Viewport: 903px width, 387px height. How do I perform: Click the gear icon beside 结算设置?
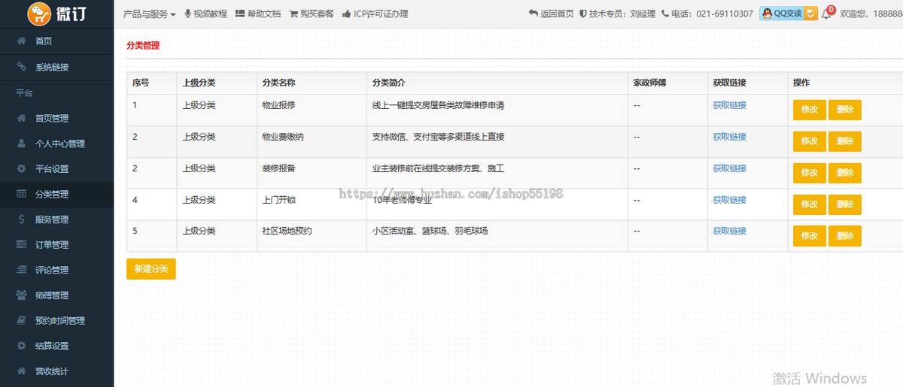tap(21, 346)
